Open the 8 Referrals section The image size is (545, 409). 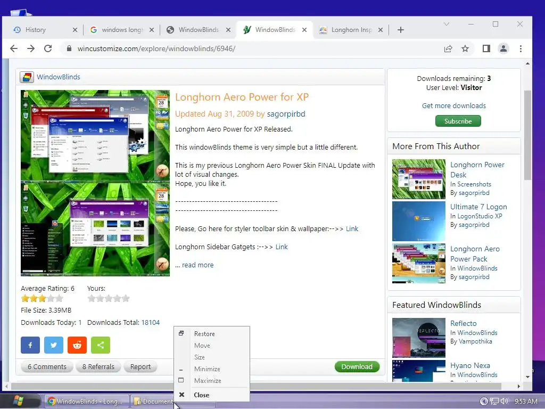98,366
